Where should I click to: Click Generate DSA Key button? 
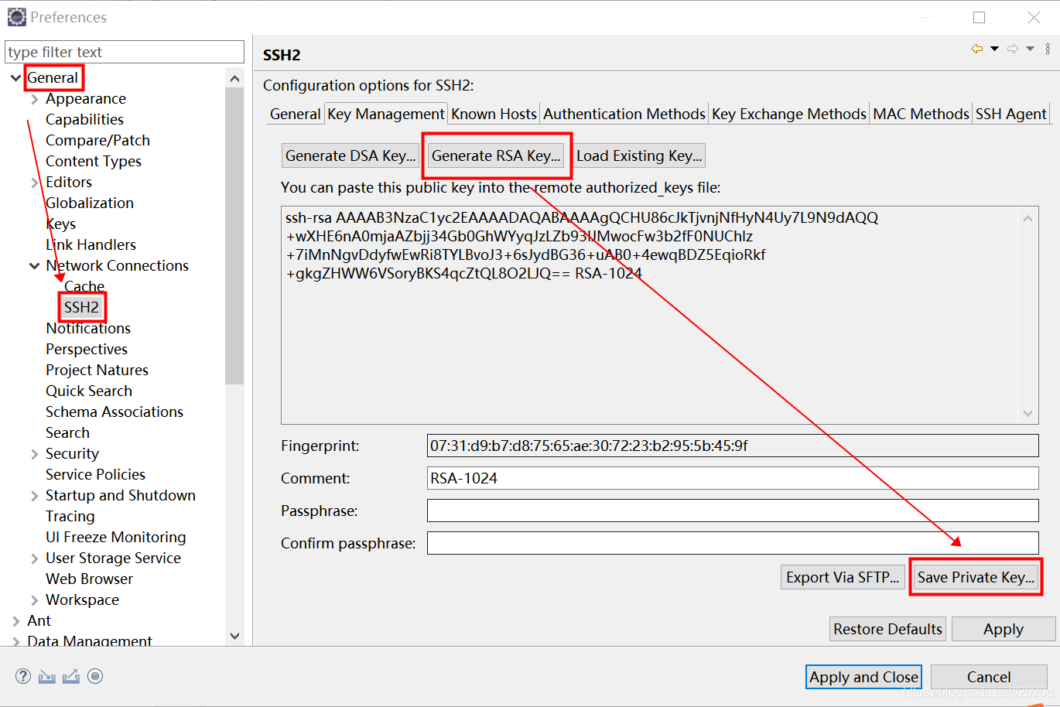pyautogui.click(x=350, y=155)
